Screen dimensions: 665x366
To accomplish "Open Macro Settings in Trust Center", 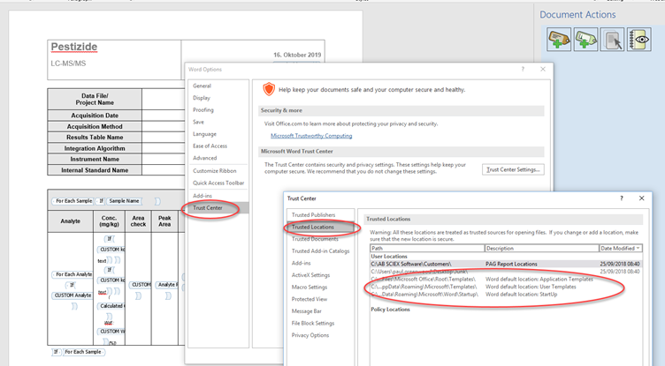I will (x=310, y=287).
